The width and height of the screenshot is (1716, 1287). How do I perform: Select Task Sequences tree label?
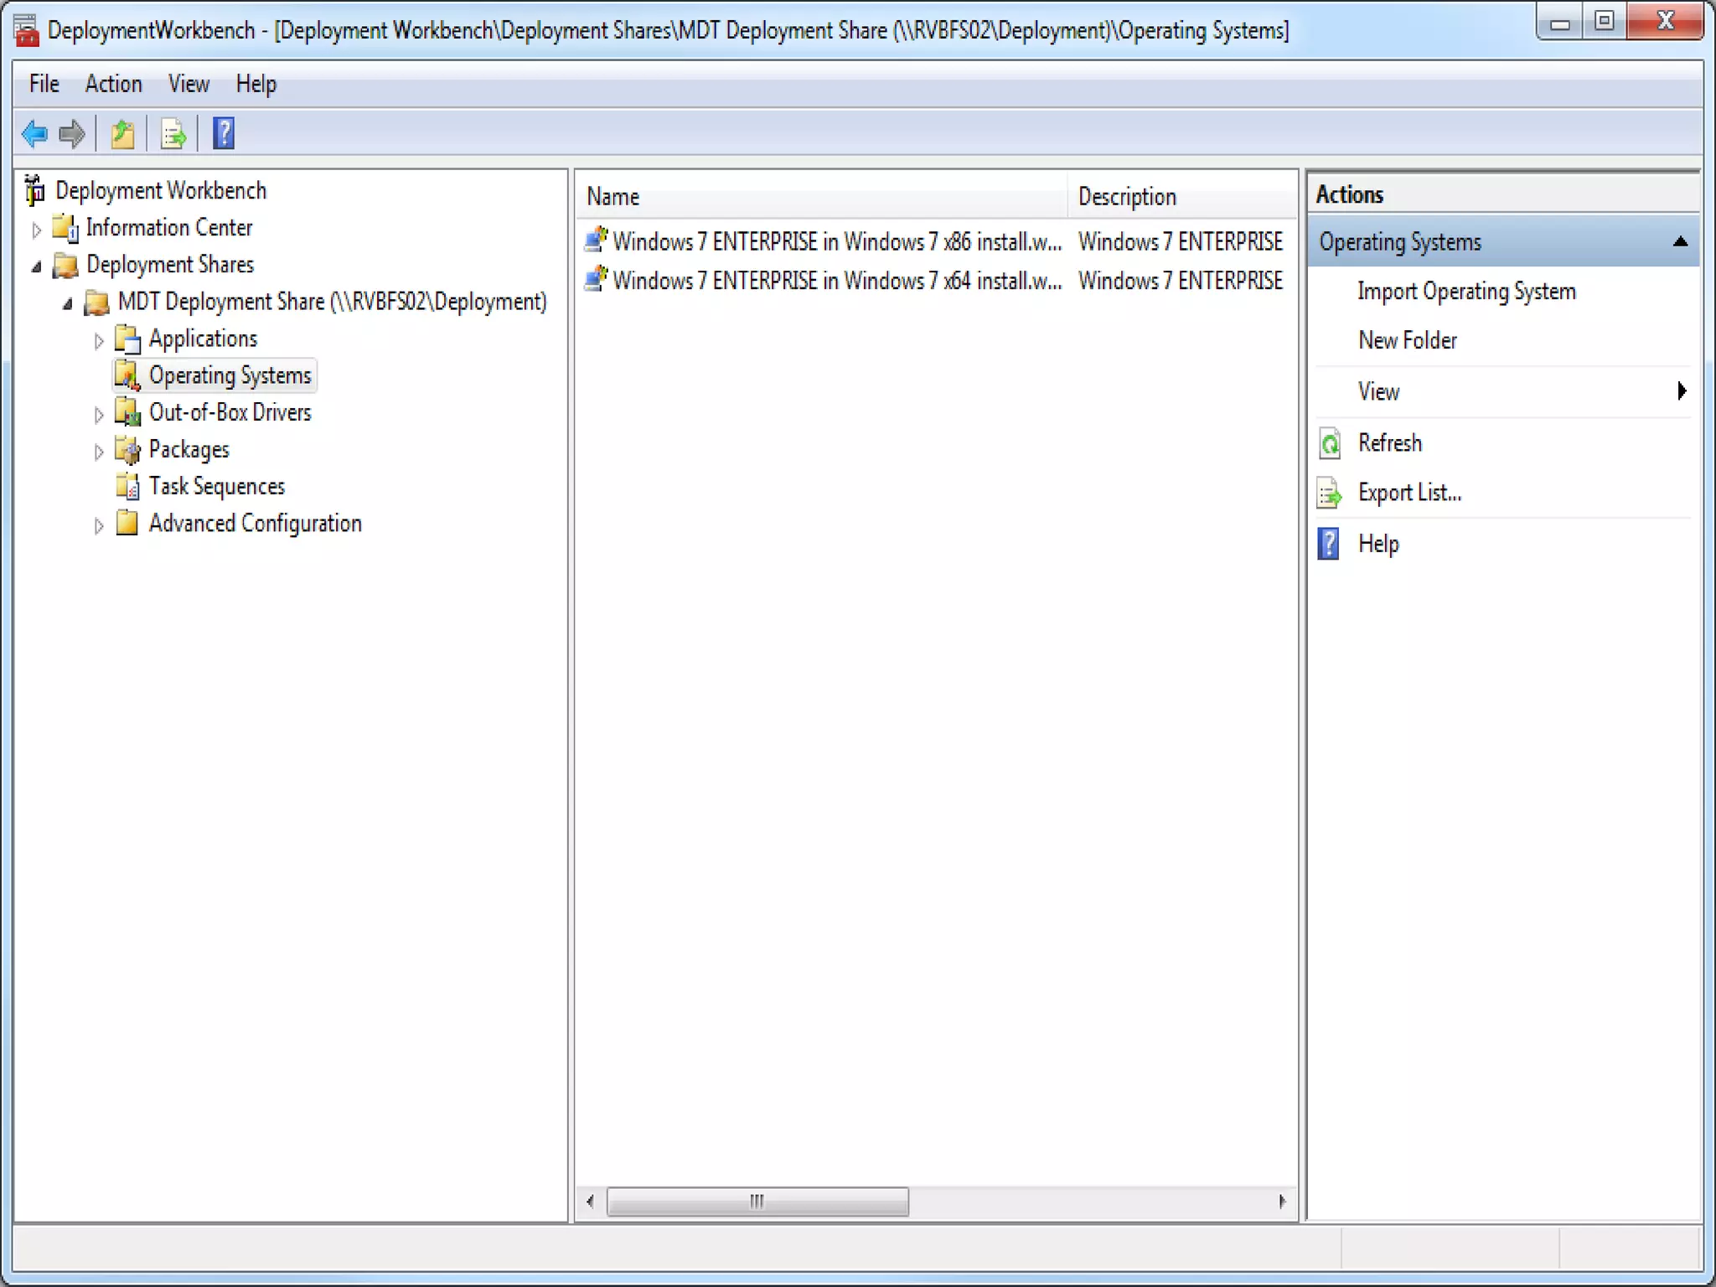pos(217,487)
